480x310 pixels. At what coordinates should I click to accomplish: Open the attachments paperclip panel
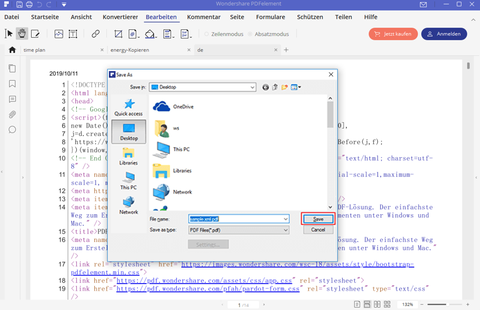[12, 114]
